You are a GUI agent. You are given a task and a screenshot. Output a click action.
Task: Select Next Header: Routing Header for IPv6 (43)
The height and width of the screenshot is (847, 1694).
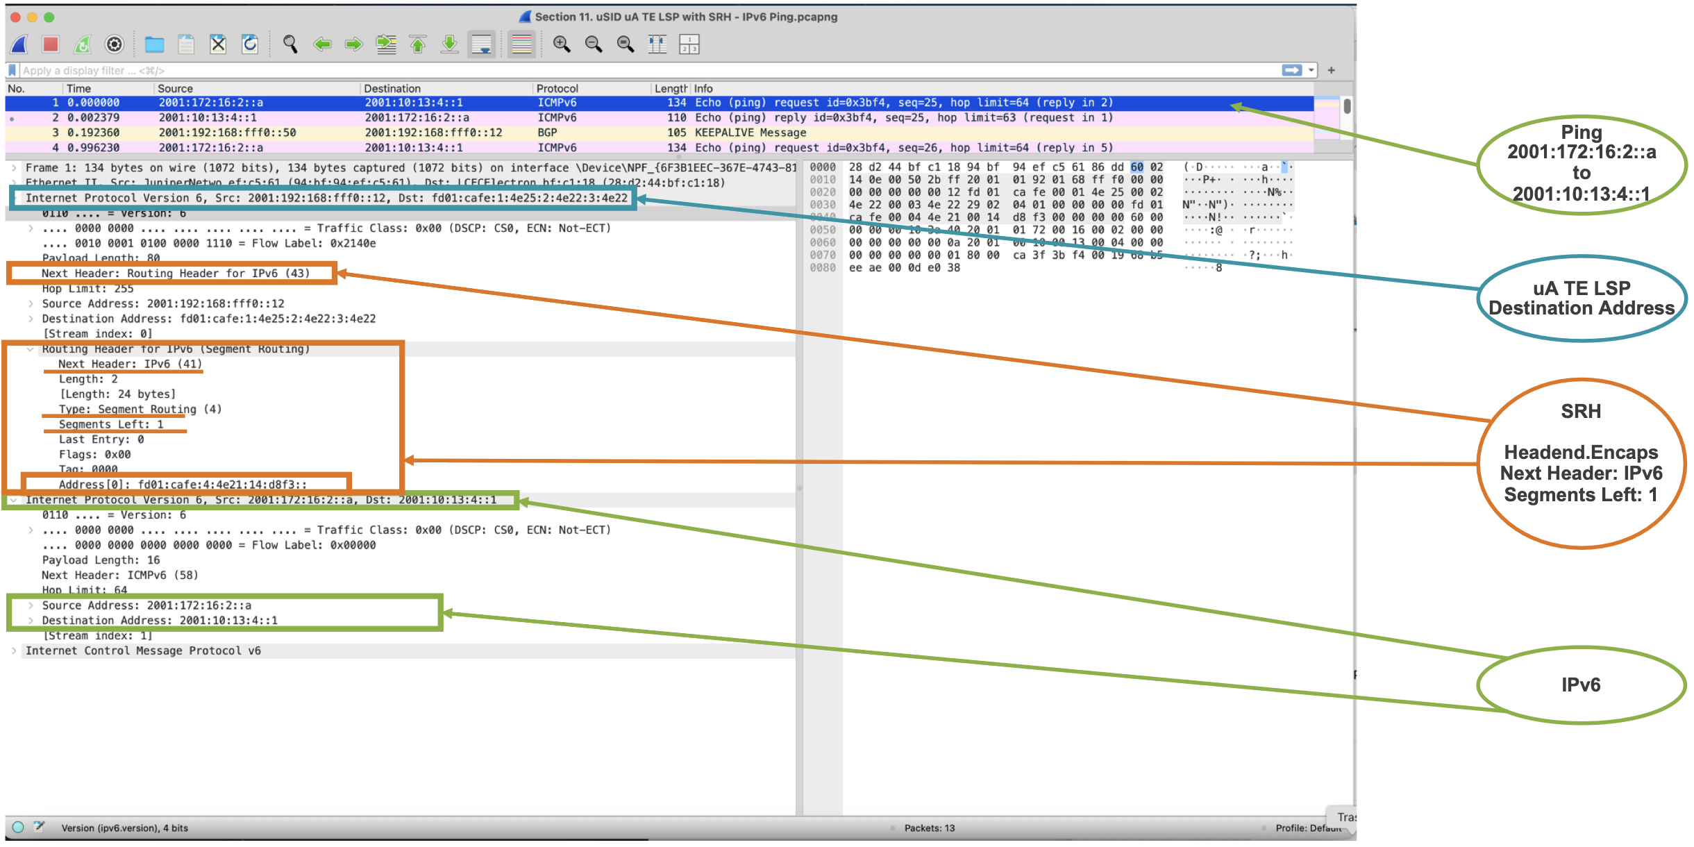pos(176,274)
